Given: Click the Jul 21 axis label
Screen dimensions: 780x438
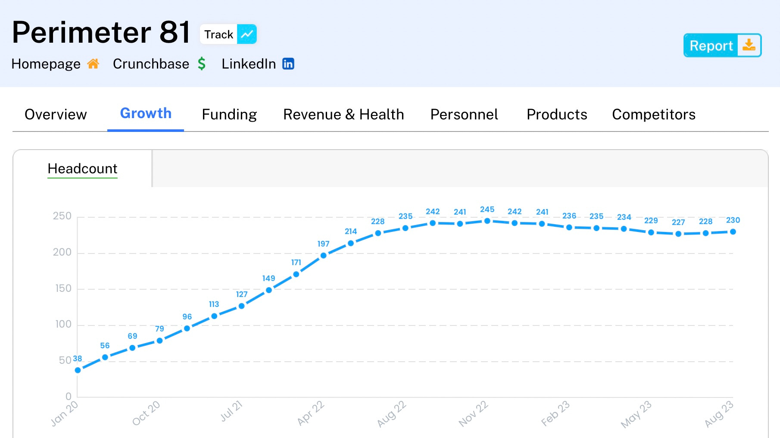Looking at the screenshot, I should click(x=231, y=411).
